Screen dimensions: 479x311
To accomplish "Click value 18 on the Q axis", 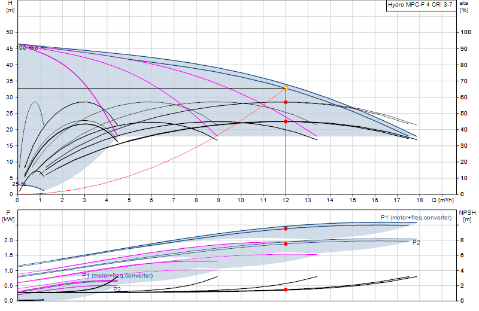I will tap(420, 200).
